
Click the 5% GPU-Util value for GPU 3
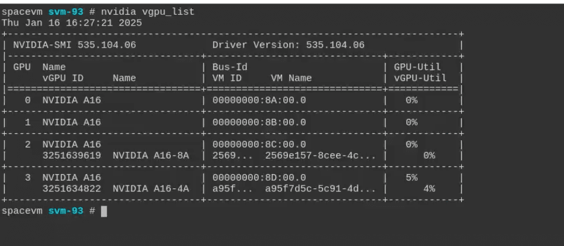pyautogui.click(x=411, y=178)
